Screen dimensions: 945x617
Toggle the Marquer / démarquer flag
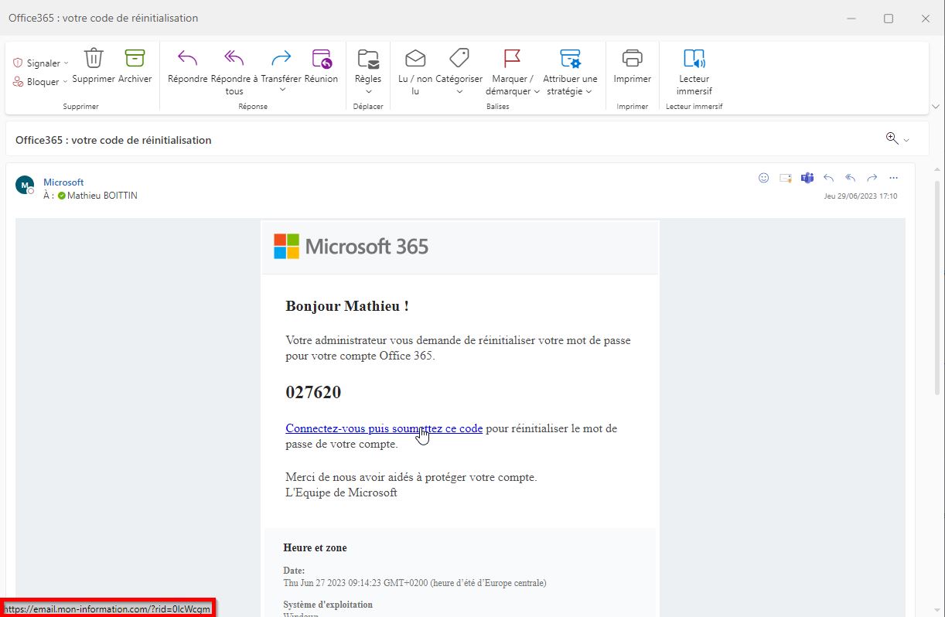click(512, 59)
